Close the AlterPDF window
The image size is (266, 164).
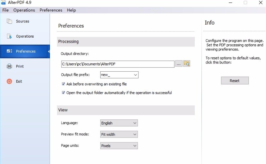(x=261, y=2)
